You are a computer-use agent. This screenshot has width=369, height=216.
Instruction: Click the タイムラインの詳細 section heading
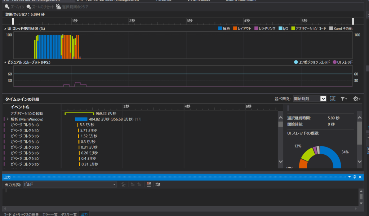22,99
